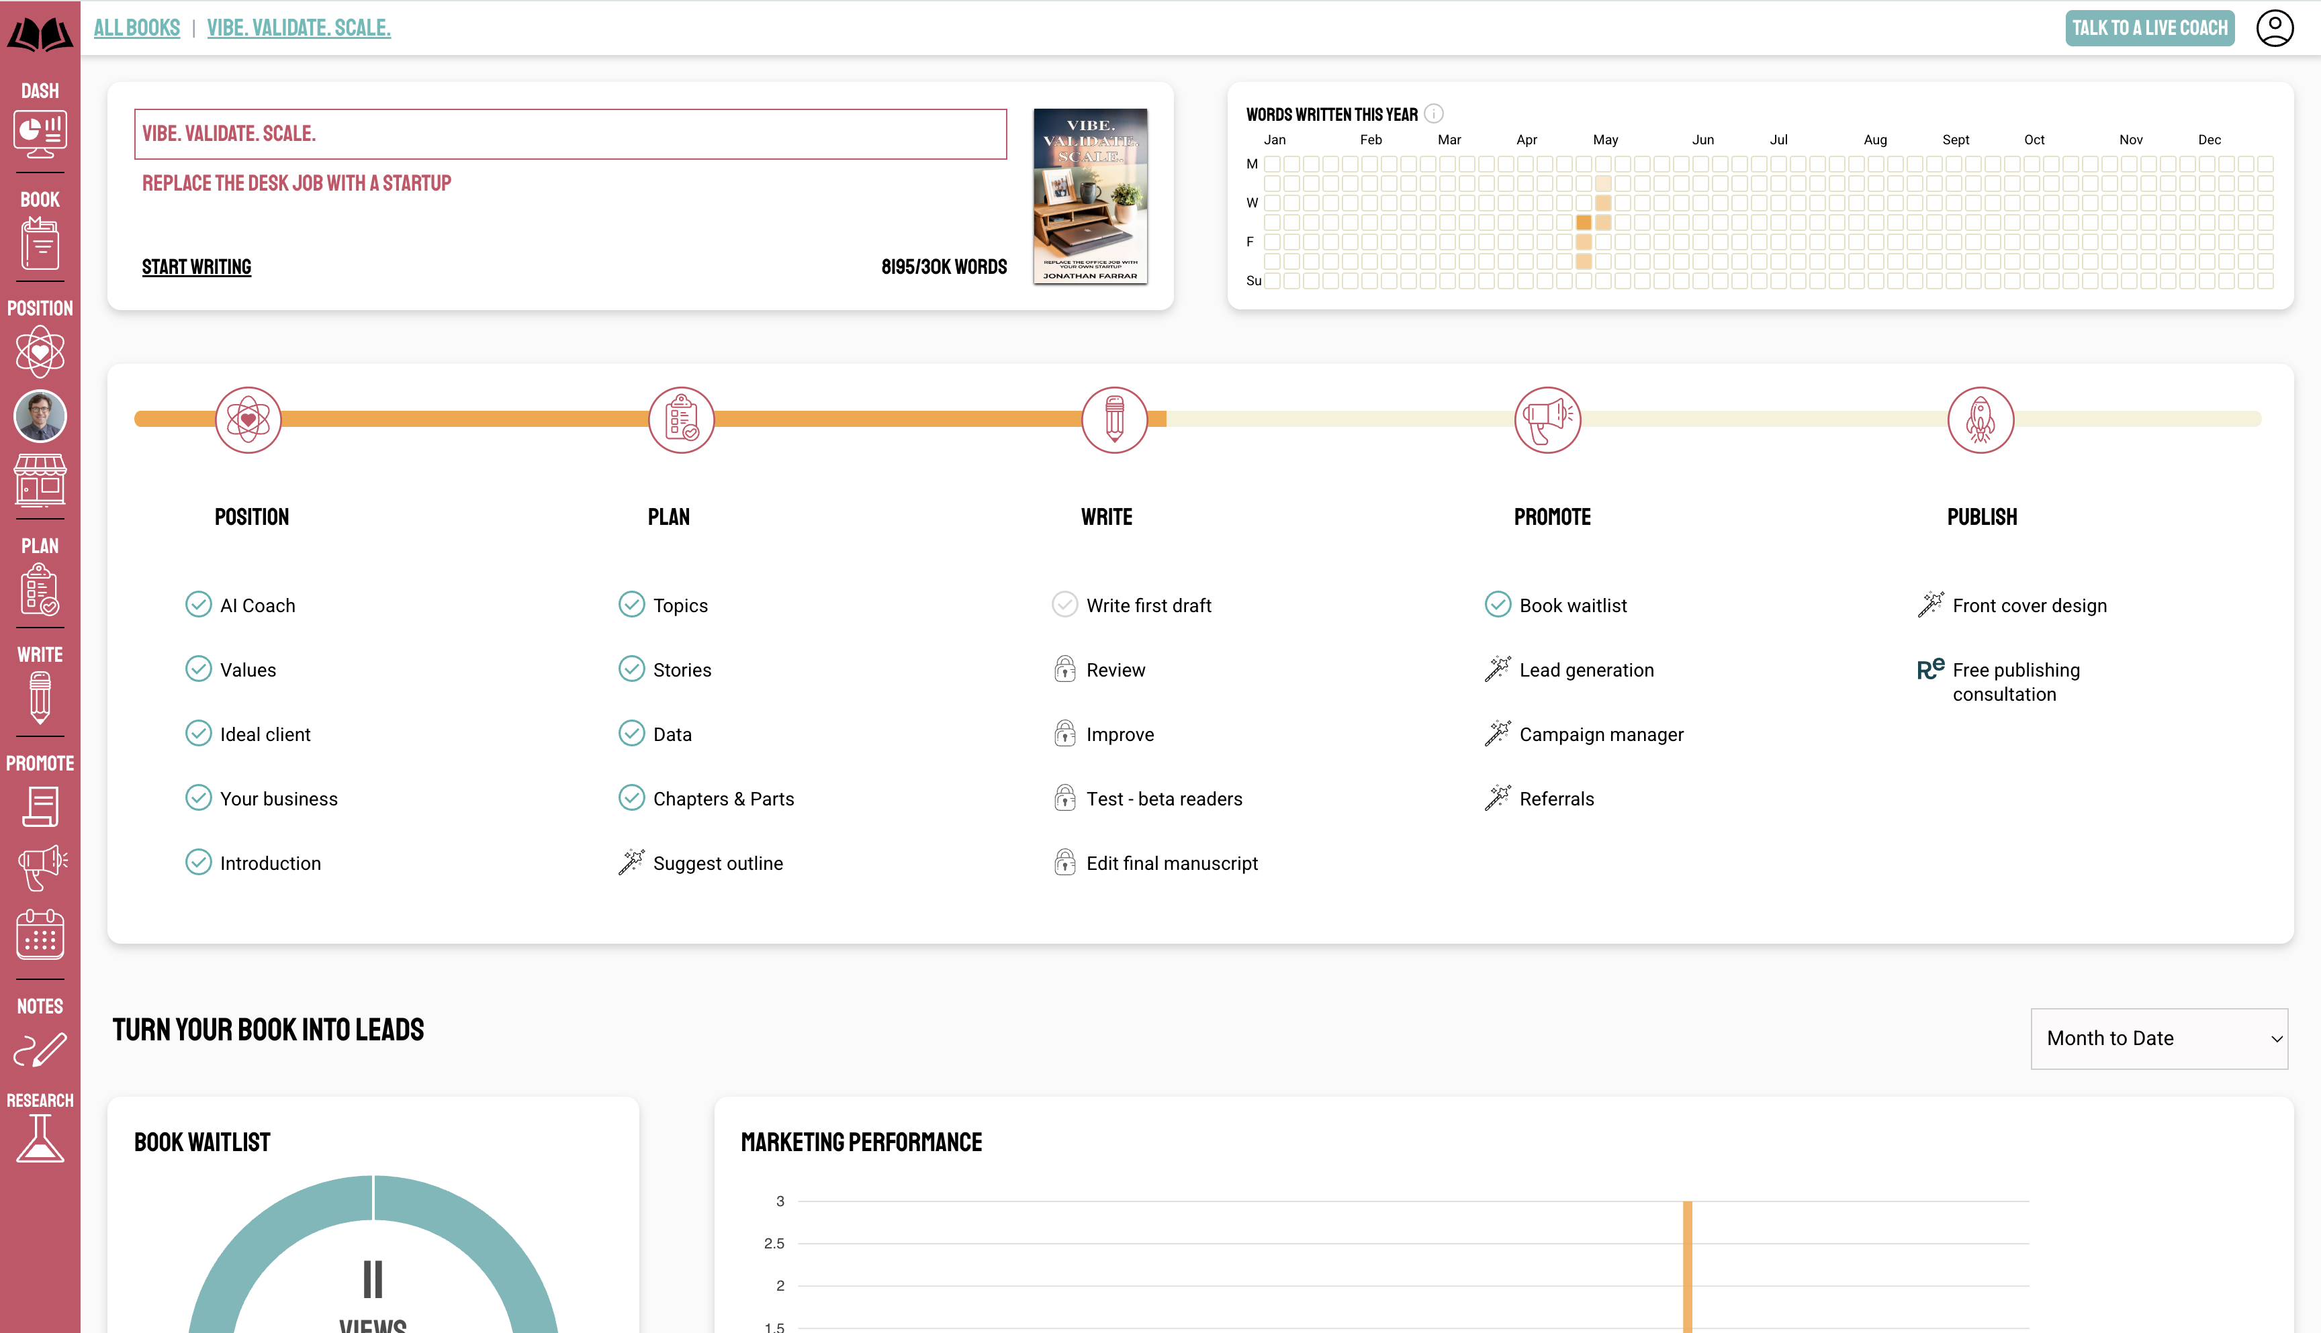
Task: Click the Write pencil sidebar icon
Action: pos(40,697)
